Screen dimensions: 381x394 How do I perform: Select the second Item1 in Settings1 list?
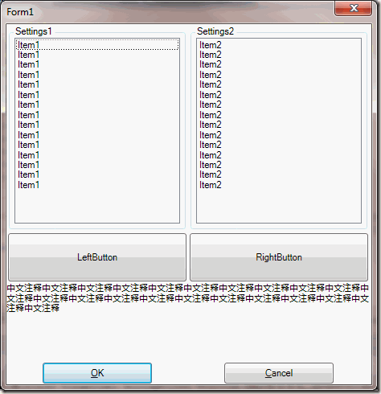click(97, 55)
